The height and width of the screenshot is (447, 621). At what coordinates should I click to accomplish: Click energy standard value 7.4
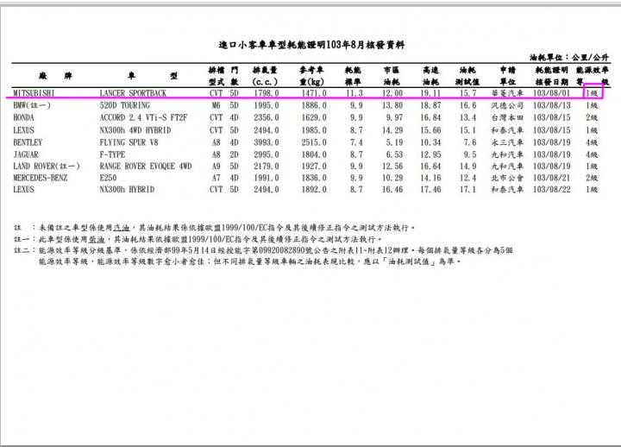[356, 142]
